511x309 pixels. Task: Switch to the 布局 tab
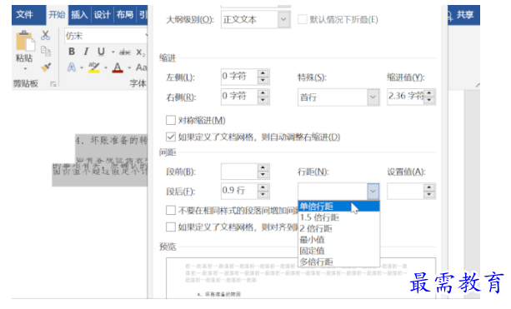coord(125,15)
